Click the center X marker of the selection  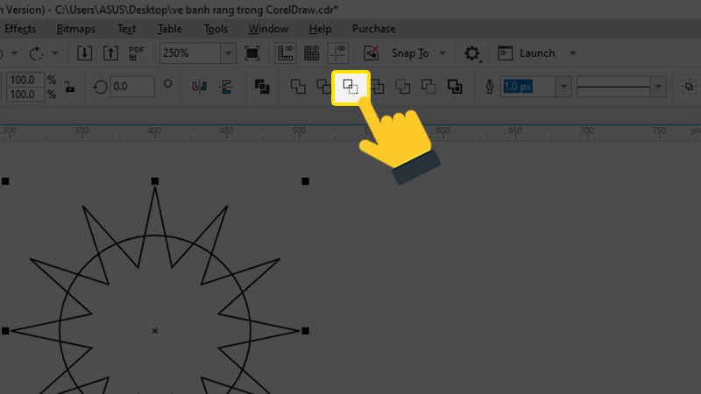click(155, 331)
